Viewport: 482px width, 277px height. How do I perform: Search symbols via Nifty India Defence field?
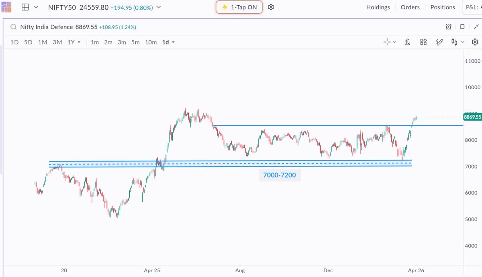click(48, 26)
